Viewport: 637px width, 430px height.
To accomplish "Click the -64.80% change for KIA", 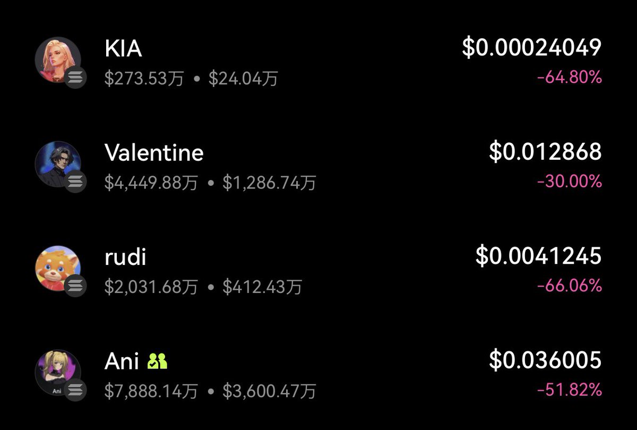I will [570, 78].
